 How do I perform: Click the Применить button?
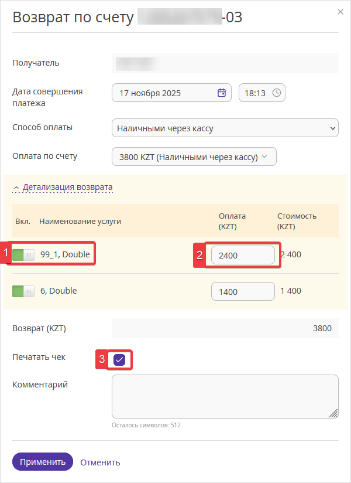(x=43, y=462)
